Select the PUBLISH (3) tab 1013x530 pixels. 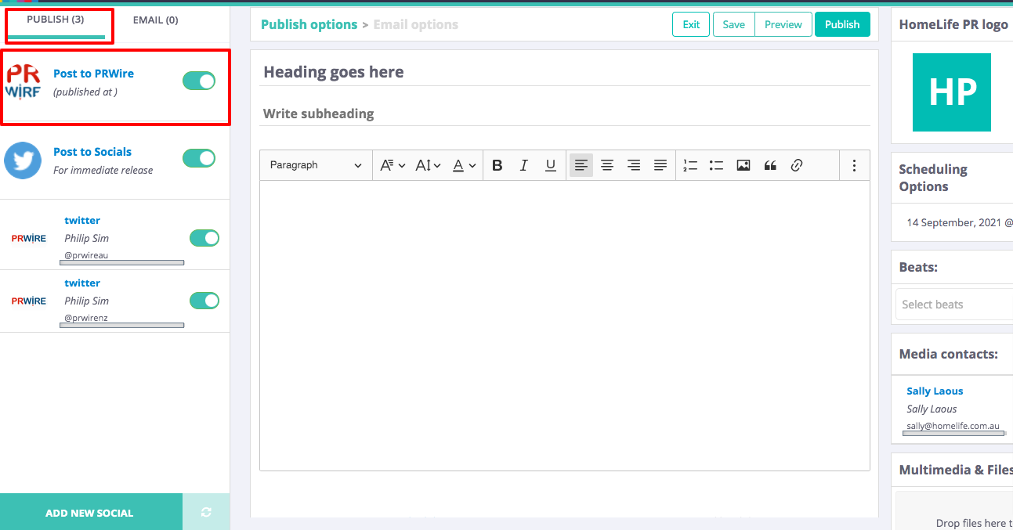(x=56, y=20)
